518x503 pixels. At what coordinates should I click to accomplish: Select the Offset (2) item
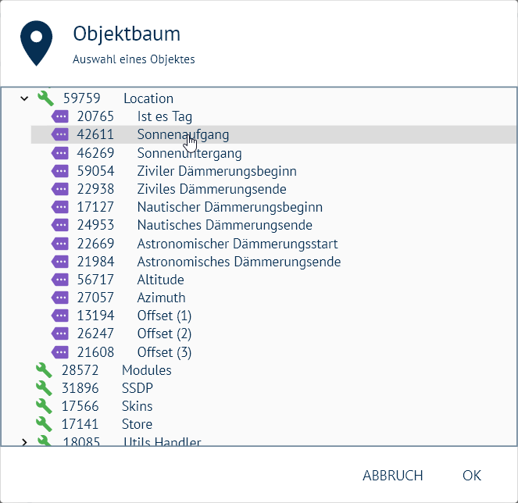tap(164, 334)
